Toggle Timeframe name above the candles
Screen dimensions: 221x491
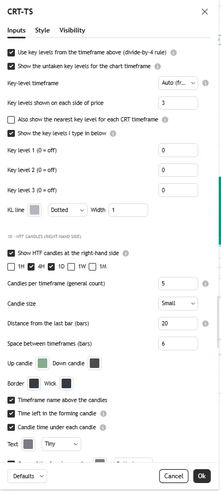[11, 400]
